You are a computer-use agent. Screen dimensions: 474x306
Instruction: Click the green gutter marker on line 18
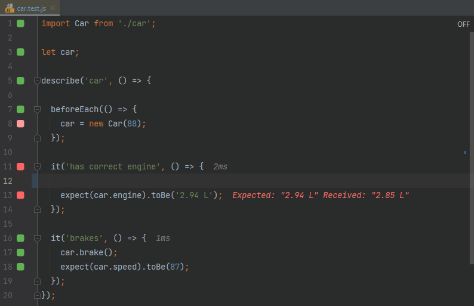[20, 267]
